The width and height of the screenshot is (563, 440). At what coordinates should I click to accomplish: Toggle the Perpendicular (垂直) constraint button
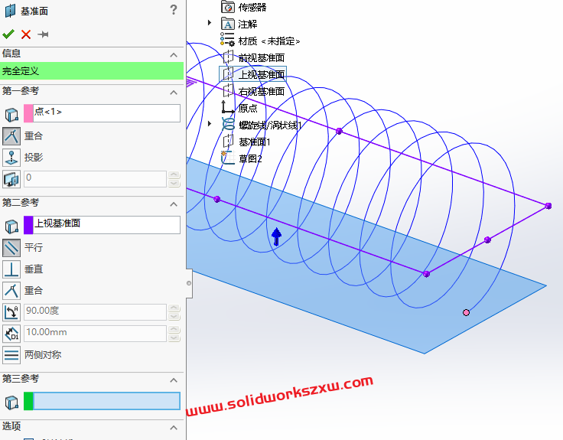click(11, 269)
